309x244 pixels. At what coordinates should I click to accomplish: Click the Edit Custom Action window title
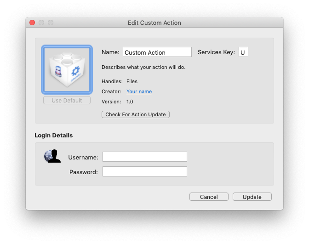click(154, 23)
